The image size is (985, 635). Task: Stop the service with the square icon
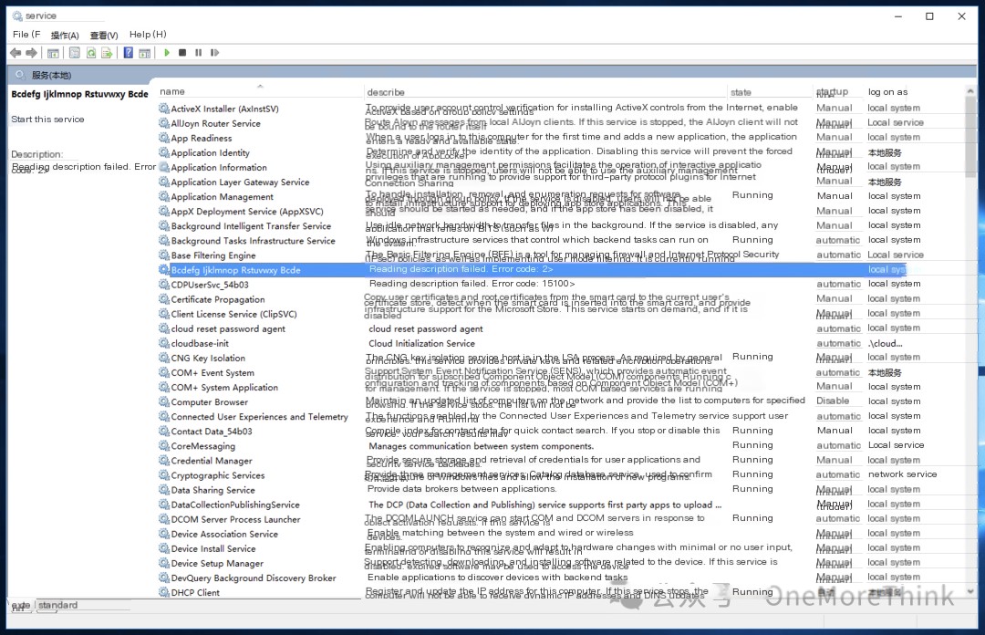coord(182,53)
